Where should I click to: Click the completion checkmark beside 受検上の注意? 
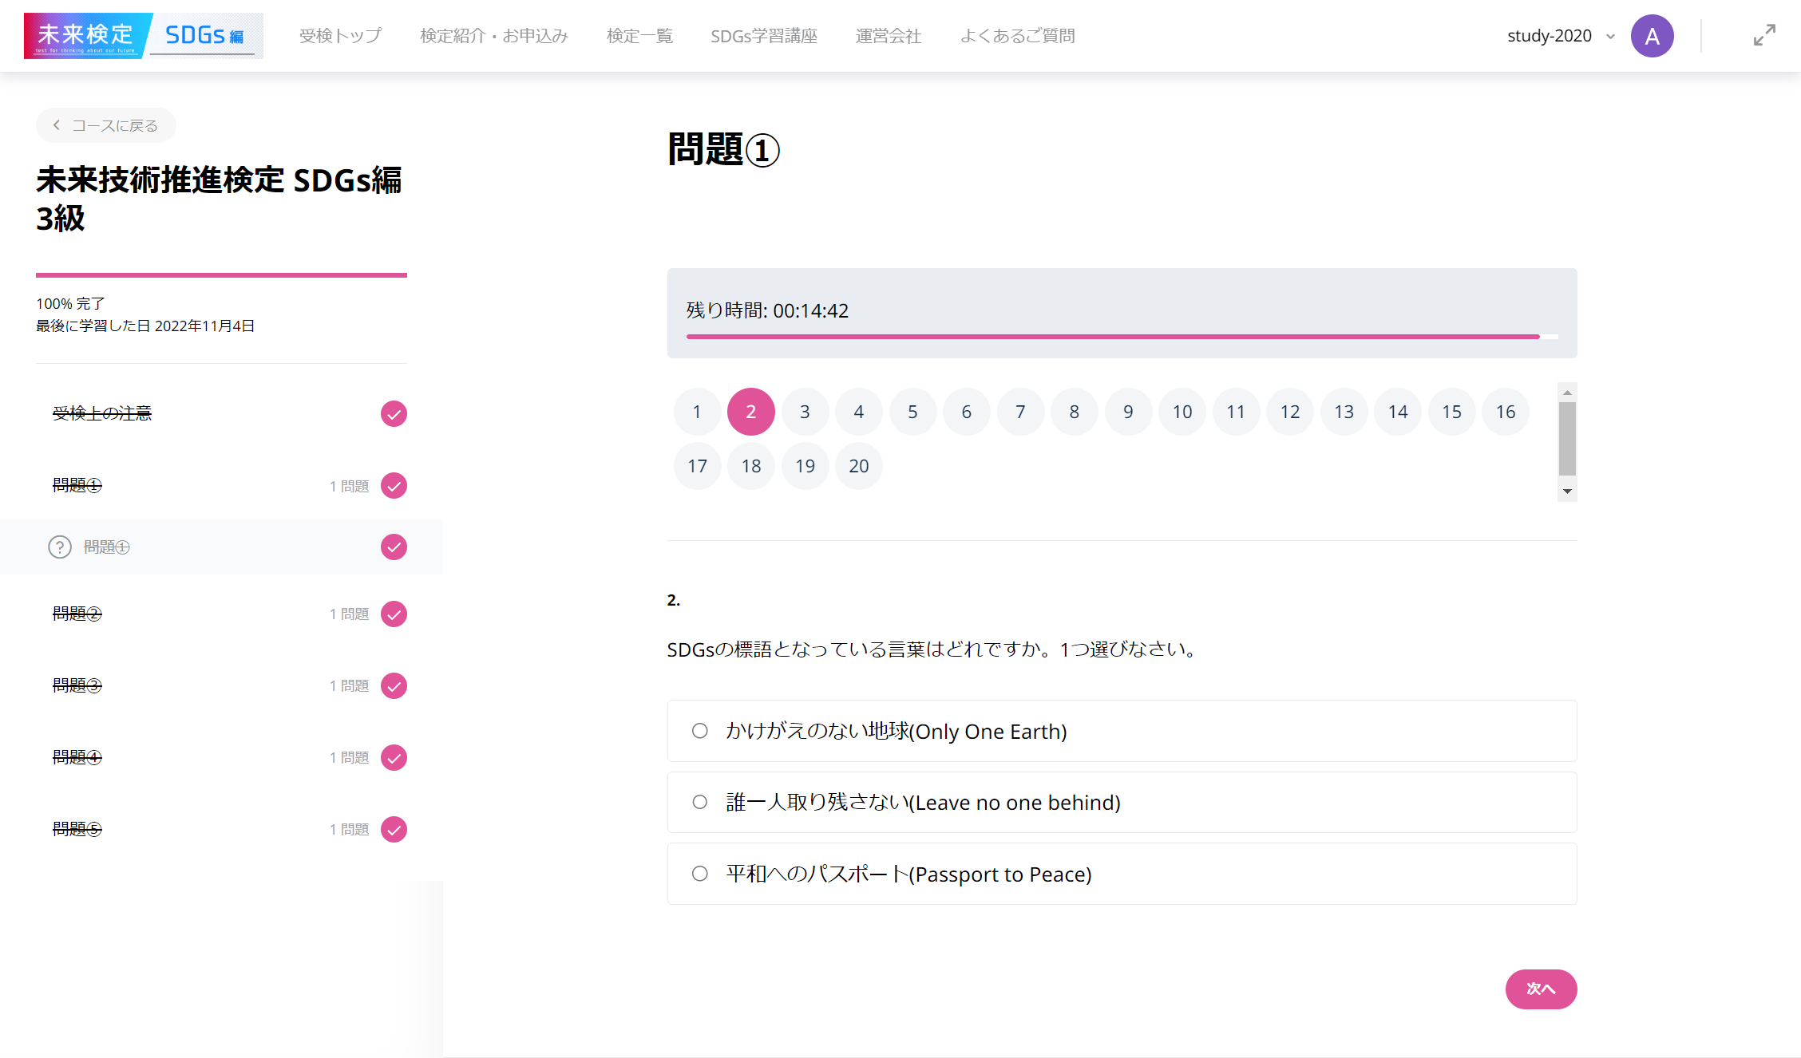(394, 413)
